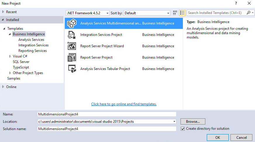Toggle Create directory for solution checkbox

point(183,129)
